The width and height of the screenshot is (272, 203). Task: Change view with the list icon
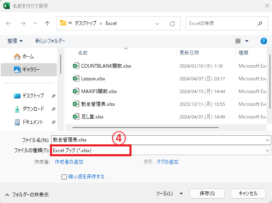(238, 41)
